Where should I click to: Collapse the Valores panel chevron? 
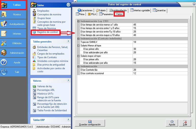coord(68,81)
